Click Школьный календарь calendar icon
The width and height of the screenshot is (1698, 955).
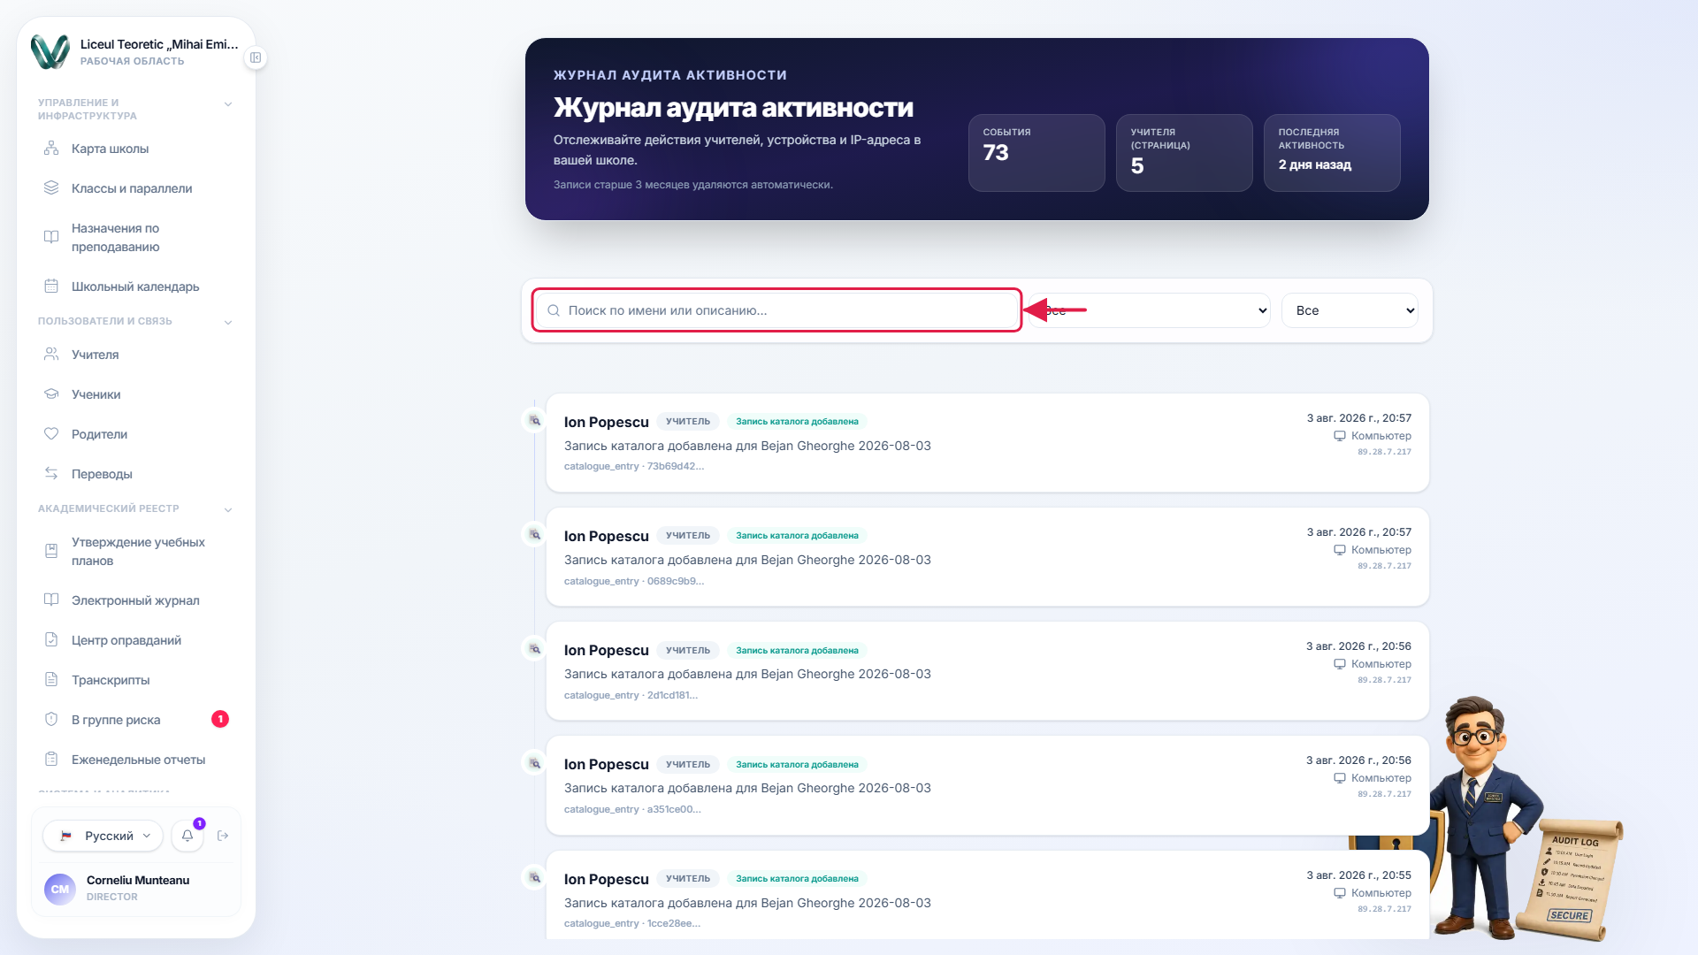tap(51, 286)
